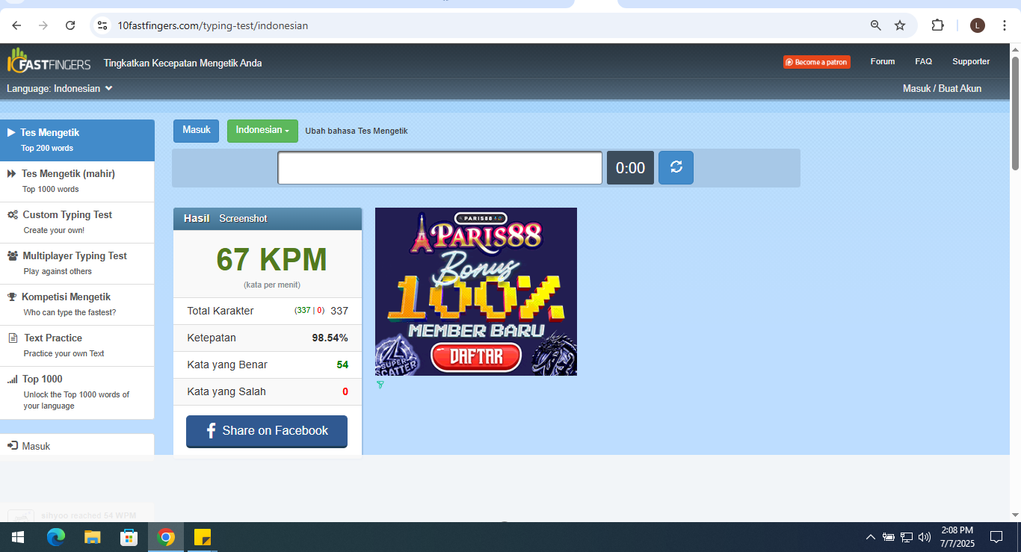Click the 67 KPM result text
The width and height of the screenshot is (1021, 552).
click(271, 260)
